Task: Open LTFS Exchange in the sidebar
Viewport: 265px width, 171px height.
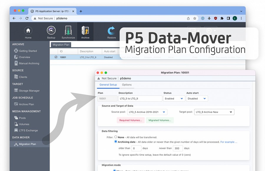Action: click(26, 130)
